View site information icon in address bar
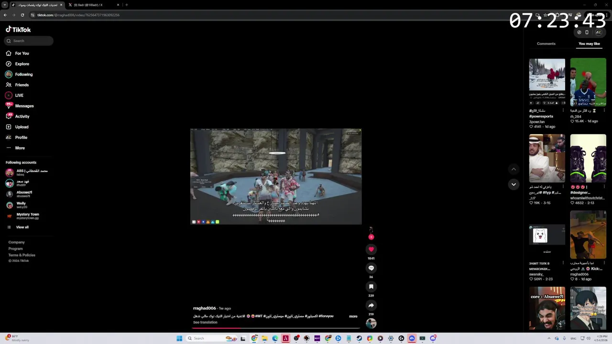This screenshot has width=612, height=344. coord(33,15)
